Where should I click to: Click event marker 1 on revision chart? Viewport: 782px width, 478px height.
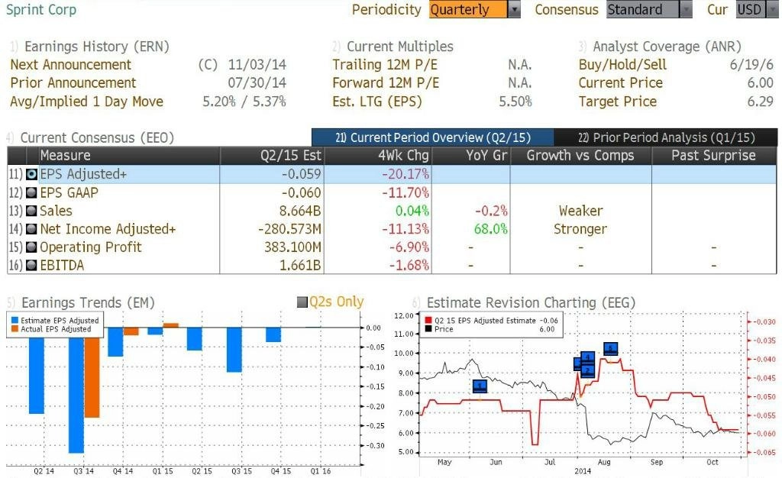click(480, 386)
